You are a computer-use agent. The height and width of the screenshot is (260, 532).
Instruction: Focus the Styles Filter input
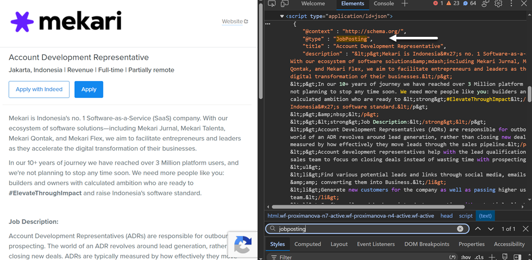point(363,257)
